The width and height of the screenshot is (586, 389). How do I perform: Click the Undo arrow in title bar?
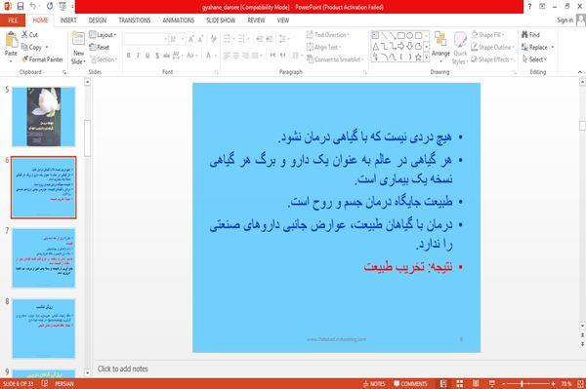33,6
